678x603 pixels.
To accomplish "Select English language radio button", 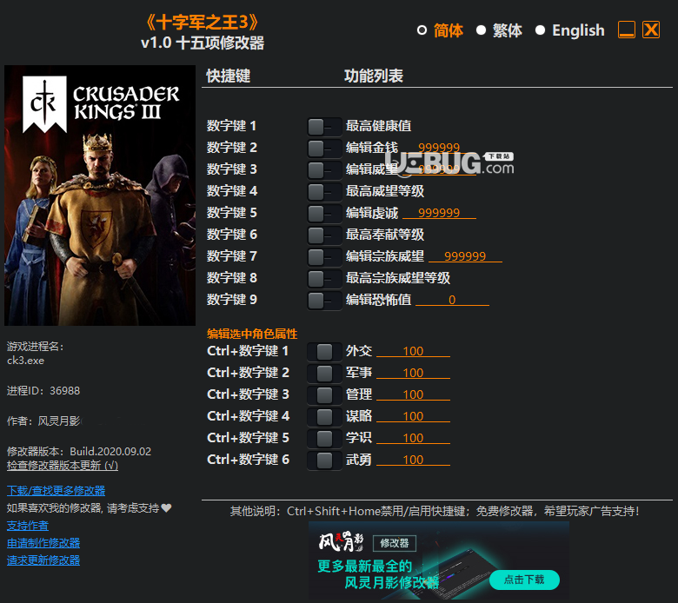I will (x=540, y=30).
